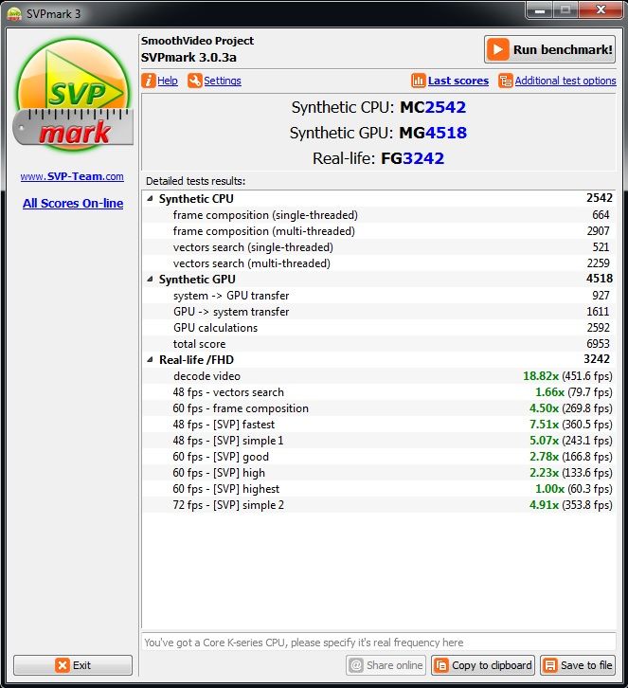This screenshot has width=628, height=688.
Task: Select vectors search (single-threaded) row
Action: (x=379, y=247)
